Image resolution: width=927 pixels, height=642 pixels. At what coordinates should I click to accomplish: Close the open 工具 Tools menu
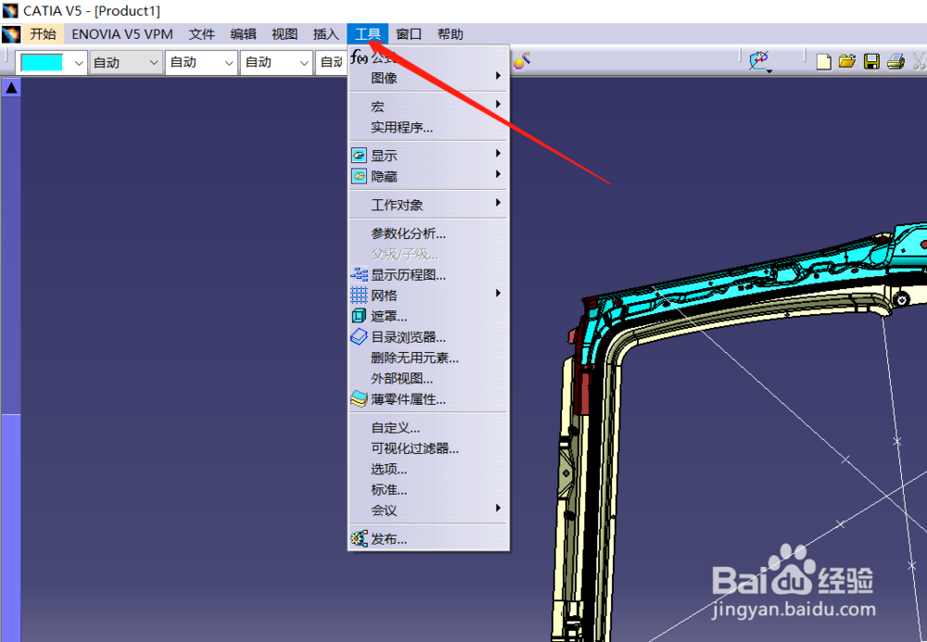click(367, 34)
